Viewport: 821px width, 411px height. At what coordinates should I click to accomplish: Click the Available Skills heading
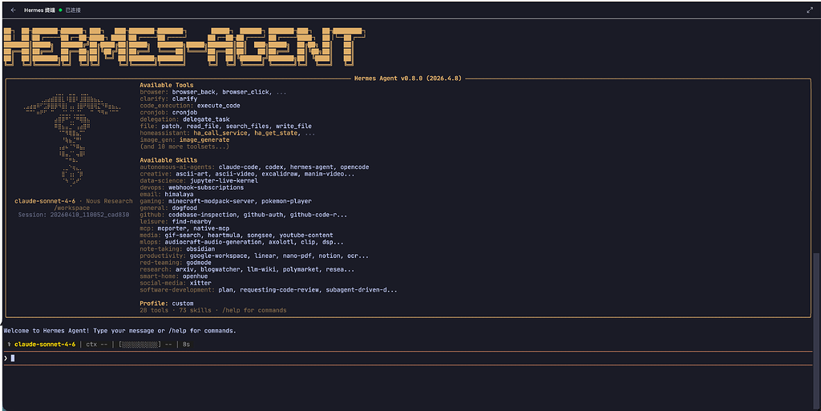click(168, 160)
